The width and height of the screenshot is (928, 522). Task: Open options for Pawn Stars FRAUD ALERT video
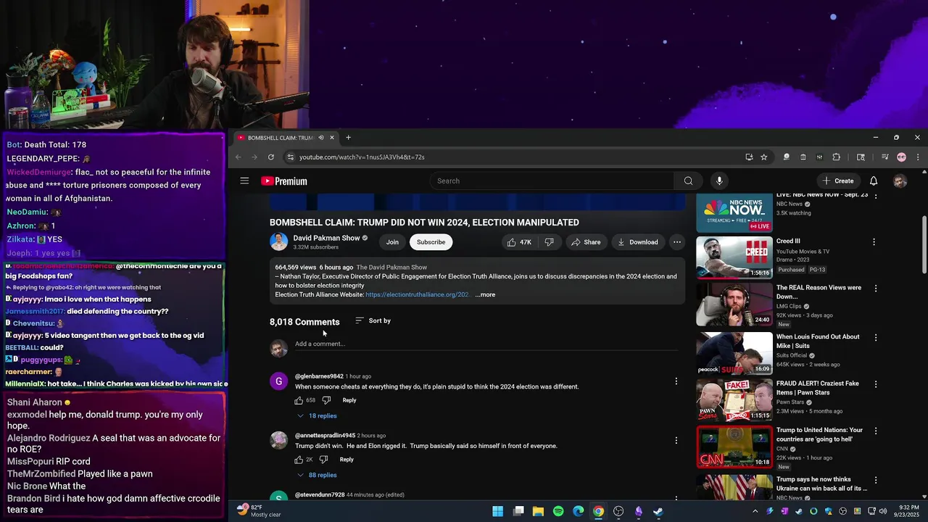click(876, 384)
